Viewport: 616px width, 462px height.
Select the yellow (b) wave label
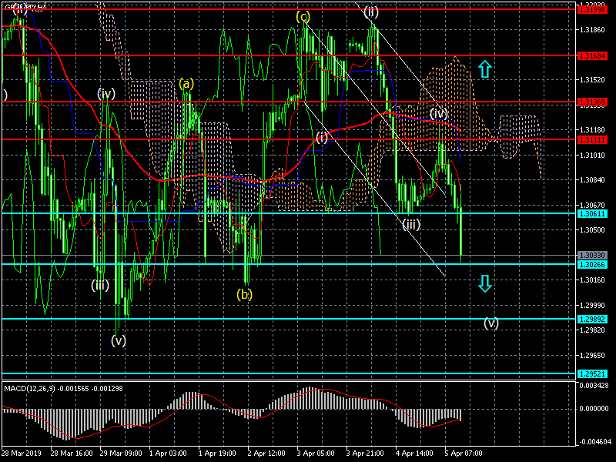244,294
